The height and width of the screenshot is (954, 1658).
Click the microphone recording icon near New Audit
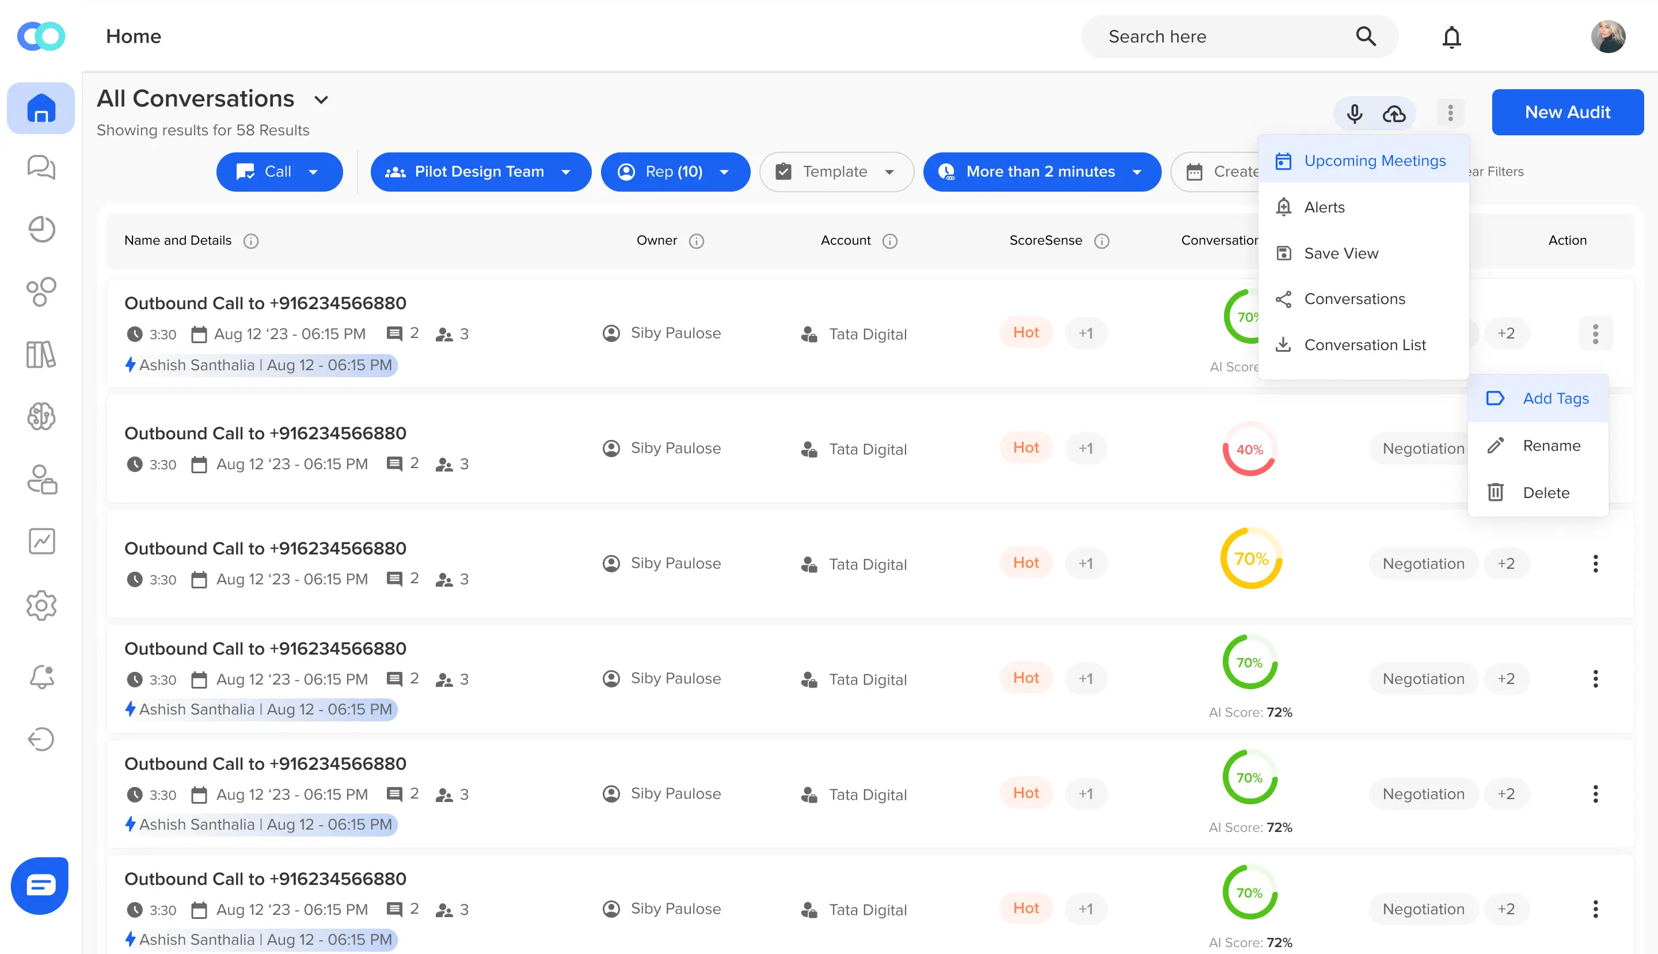tap(1355, 113)
